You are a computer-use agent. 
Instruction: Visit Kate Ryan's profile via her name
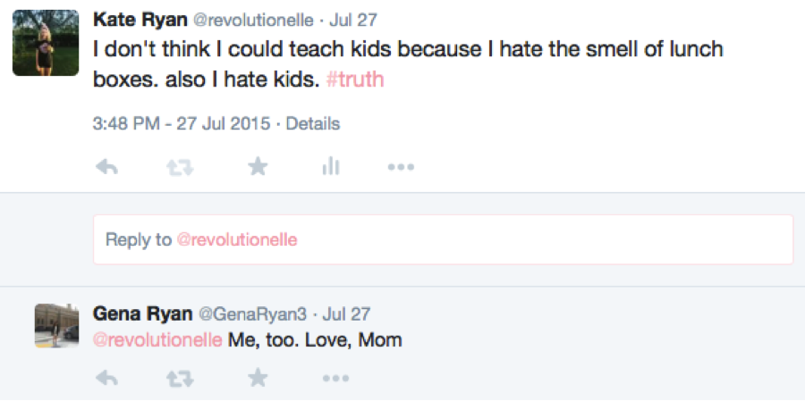point(140,21)
